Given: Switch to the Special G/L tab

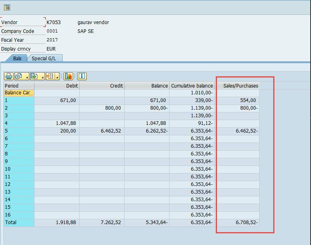Looking at the screenshot, I should (x=44, y=59).
